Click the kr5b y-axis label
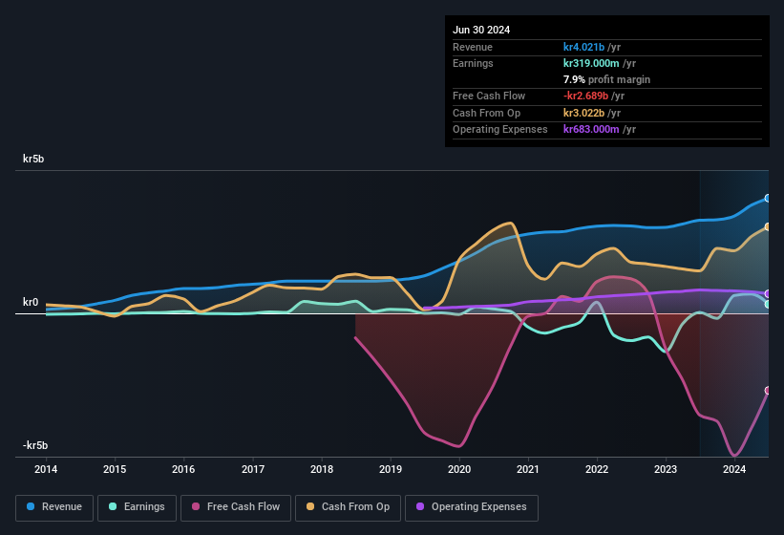Viewport: 784px width, 535px height. click(34, 159)
